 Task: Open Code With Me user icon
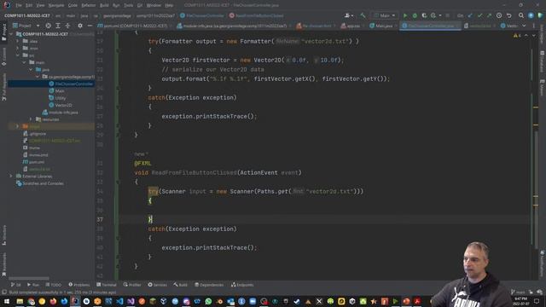pyautogui.click(x=348, y=15)
